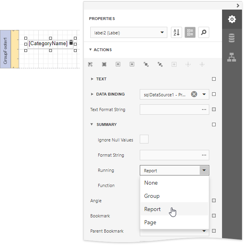The height and width of the screenshot is (245, 244).
Task: Open the Report Explorer hierarchy icon
Action: coord(232,57)
